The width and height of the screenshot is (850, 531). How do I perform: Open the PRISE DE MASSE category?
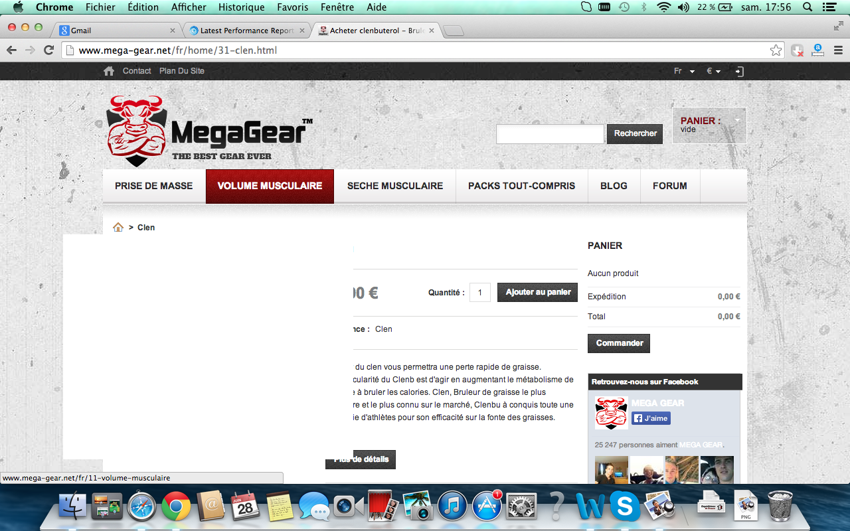tap(154, 186)
